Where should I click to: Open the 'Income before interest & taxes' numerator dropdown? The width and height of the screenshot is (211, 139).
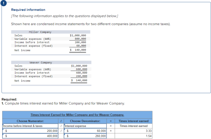coord(31,126)
